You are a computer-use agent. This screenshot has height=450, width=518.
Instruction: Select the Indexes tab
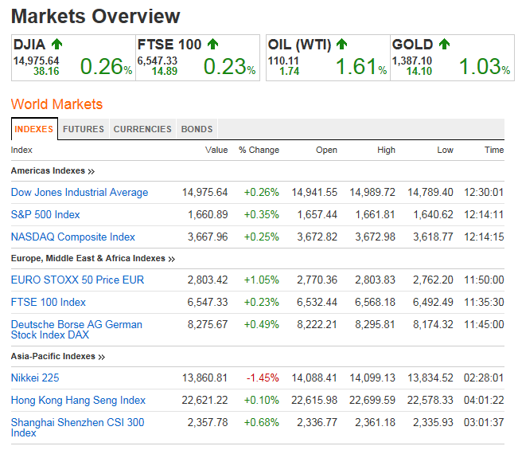[x=34, y=129]
